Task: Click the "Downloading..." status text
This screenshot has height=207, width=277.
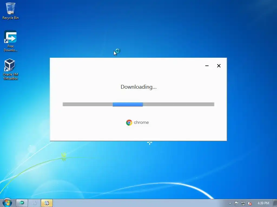Action: click(138, 87)
